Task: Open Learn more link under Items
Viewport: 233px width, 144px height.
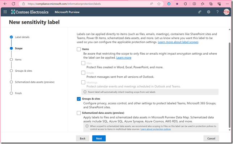Action: point(124,58)
